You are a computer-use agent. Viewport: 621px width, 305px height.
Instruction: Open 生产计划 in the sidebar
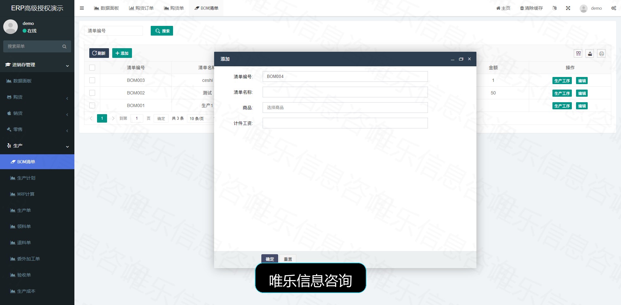(37, 178)
